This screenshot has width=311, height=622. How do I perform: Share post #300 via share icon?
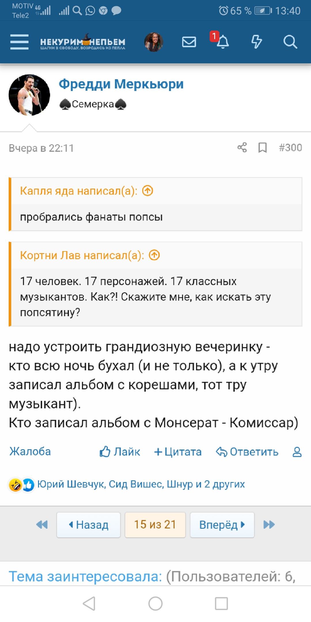click(242, 147)
